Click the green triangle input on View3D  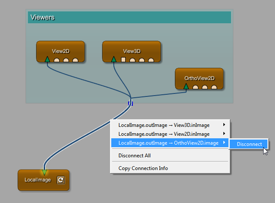[114, 59]
